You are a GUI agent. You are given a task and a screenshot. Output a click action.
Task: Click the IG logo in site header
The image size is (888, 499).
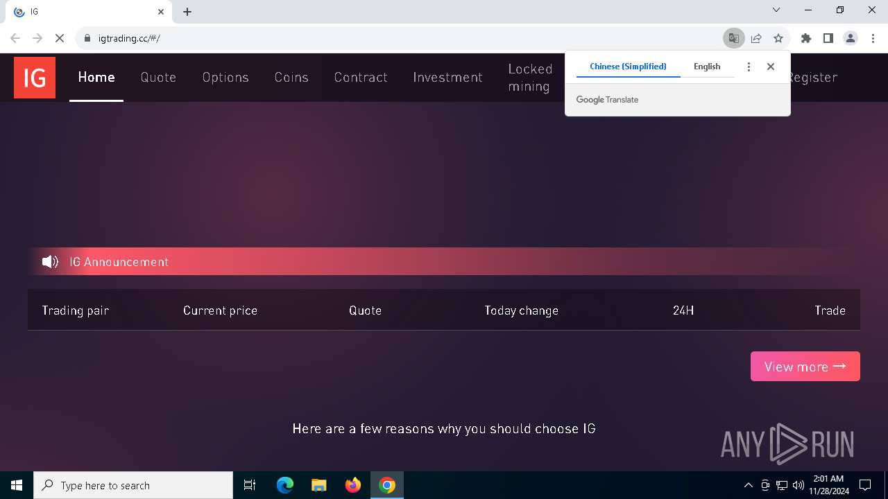coord(35,78)
